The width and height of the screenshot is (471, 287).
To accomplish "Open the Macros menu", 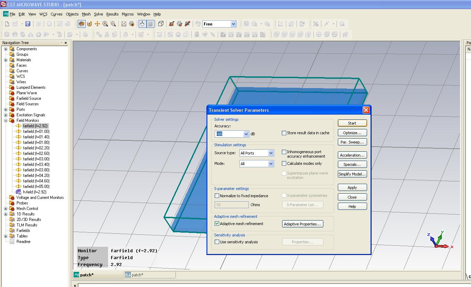I will pyautogui.click(x=127, y=14).
